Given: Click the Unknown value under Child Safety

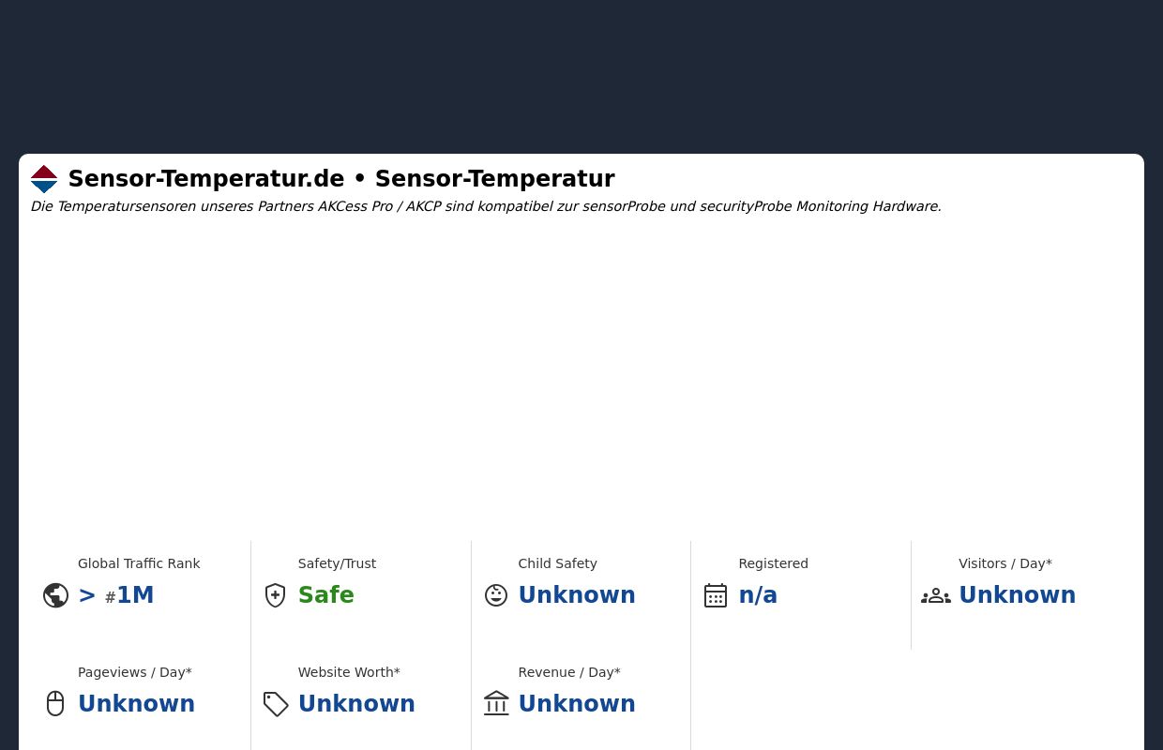Looking at the screenshot, I should coord(577,595).
